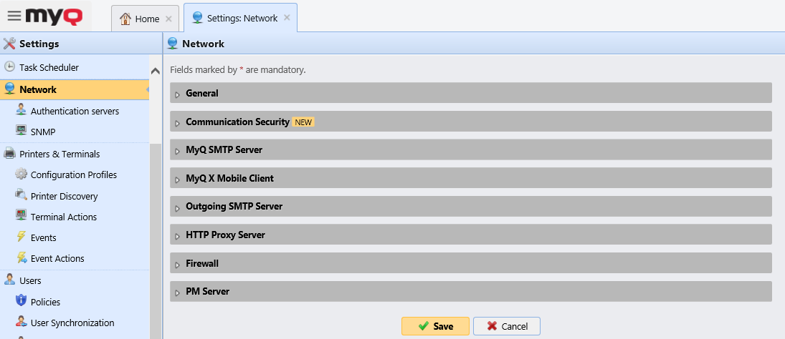Save the network settings
The height and width of the screenshot is (339, 785).
pyautogui.click(x=435, y=326)
